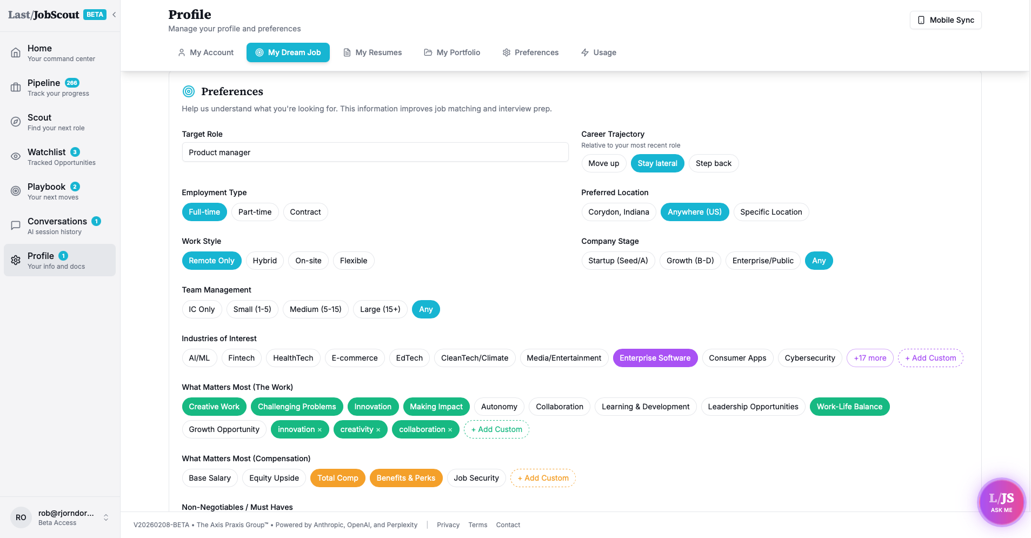Image resolution: width=1031 pixels, height=538 pixels.
Task: Click the Mobile Sync phone icon
Action: (x=920, y=20)
